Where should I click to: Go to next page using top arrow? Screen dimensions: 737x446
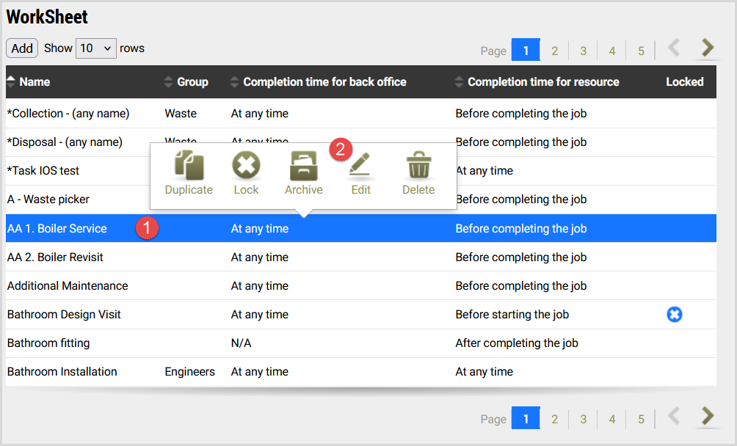tap(708, 48)
